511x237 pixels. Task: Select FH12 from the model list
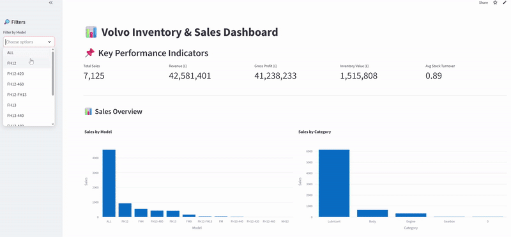point(27,63)
